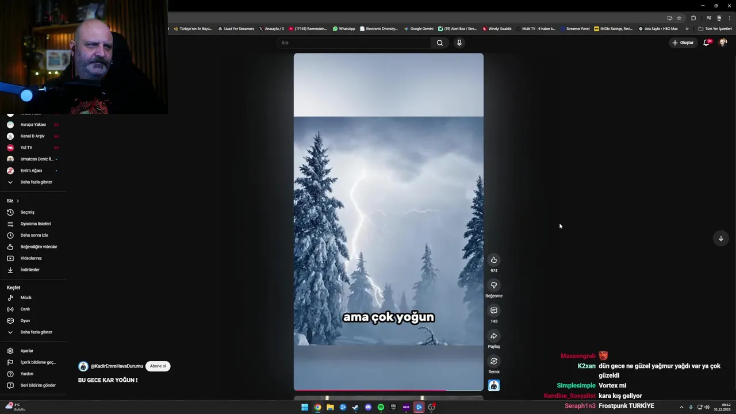Open the WhatsApp bookmark
The height and width of the screenshot is (414, 736).
[344, 29]
